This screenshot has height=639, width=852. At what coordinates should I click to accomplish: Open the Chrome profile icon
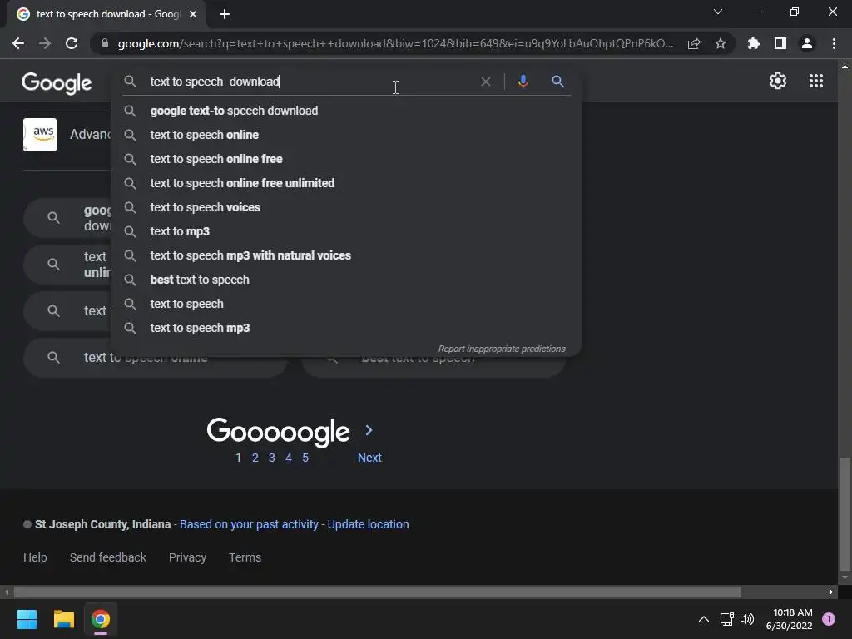(x=807, y=43)
